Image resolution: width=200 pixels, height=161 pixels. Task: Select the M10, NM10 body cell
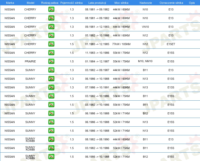[x=145, y=61]
